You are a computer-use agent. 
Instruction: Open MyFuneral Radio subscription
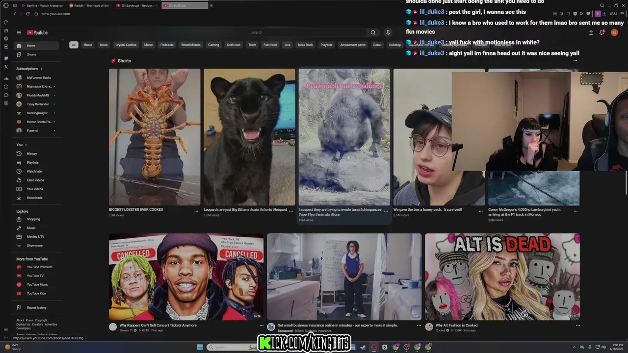[x=36, y=77]
